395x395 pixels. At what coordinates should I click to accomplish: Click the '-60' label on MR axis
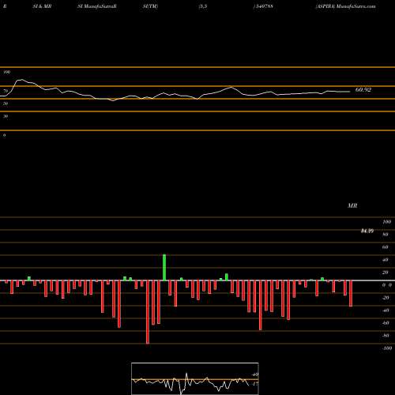point(386,323)
